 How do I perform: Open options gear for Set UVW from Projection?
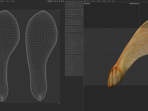point(82,9)
